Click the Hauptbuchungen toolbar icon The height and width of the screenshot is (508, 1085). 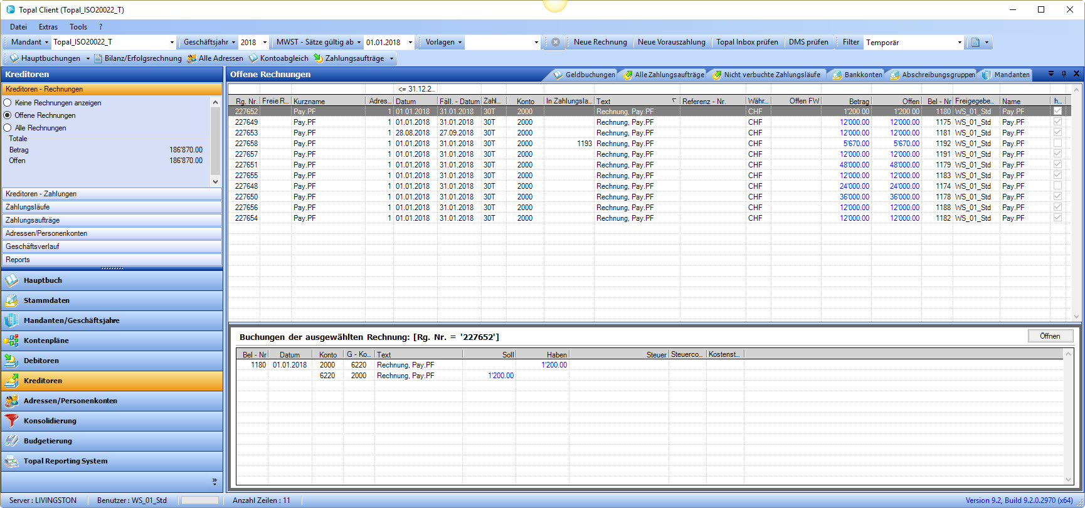[14, 58]
